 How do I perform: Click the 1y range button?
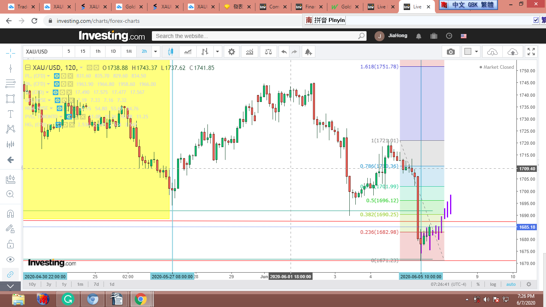coord(64,284)
